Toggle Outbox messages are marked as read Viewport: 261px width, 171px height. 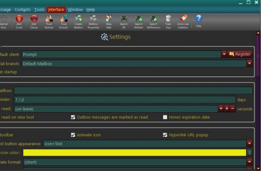pyautogui.click(x=73, y=117)
